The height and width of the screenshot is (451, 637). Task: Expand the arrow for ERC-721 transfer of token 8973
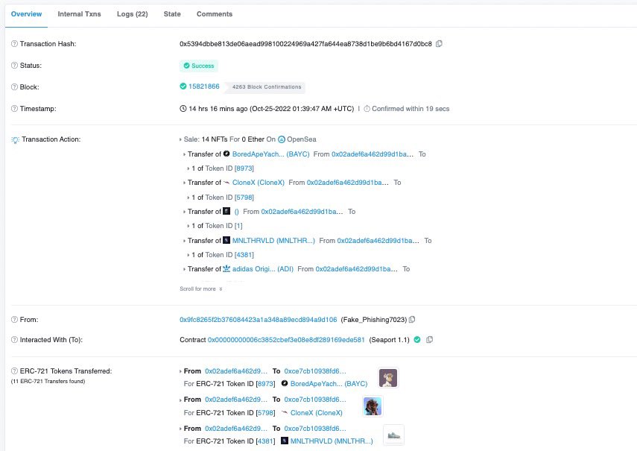[x=180, y=371]
